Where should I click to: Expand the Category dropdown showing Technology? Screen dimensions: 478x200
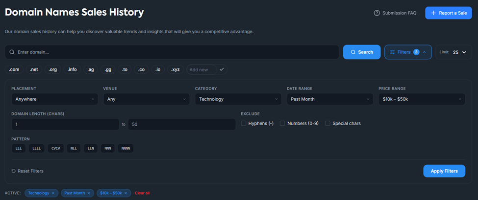237,99
